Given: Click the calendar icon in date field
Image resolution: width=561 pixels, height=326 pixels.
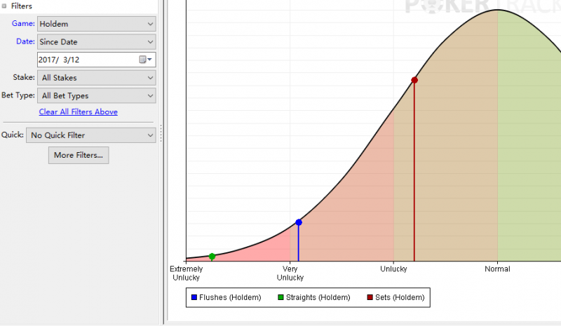Looking at the screenshot, I should (x=143, y=60).
